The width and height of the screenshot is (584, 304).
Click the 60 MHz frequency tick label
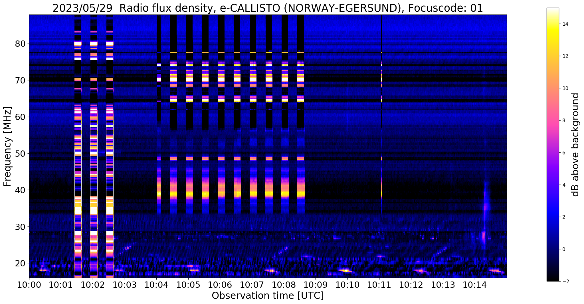click(20, 117)
